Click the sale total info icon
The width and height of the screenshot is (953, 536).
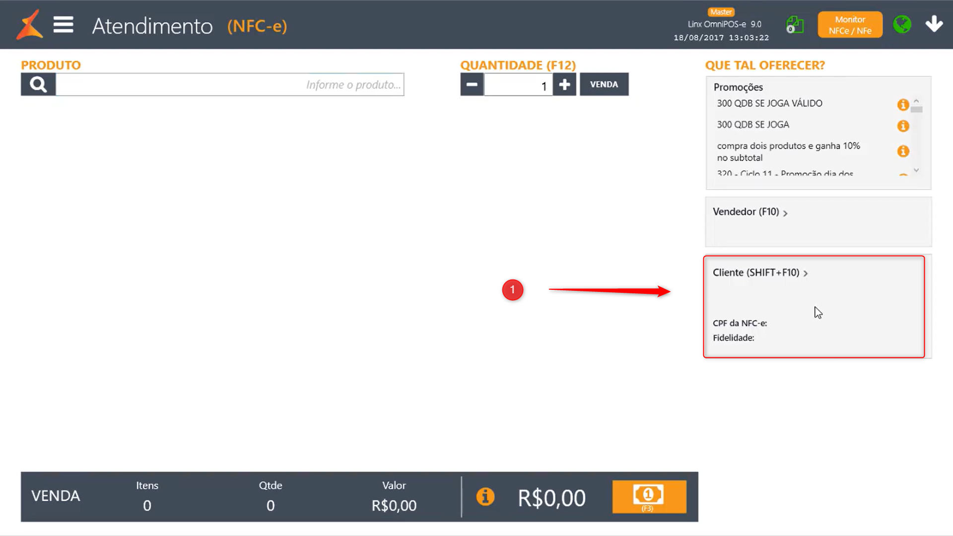coord(485,496)
